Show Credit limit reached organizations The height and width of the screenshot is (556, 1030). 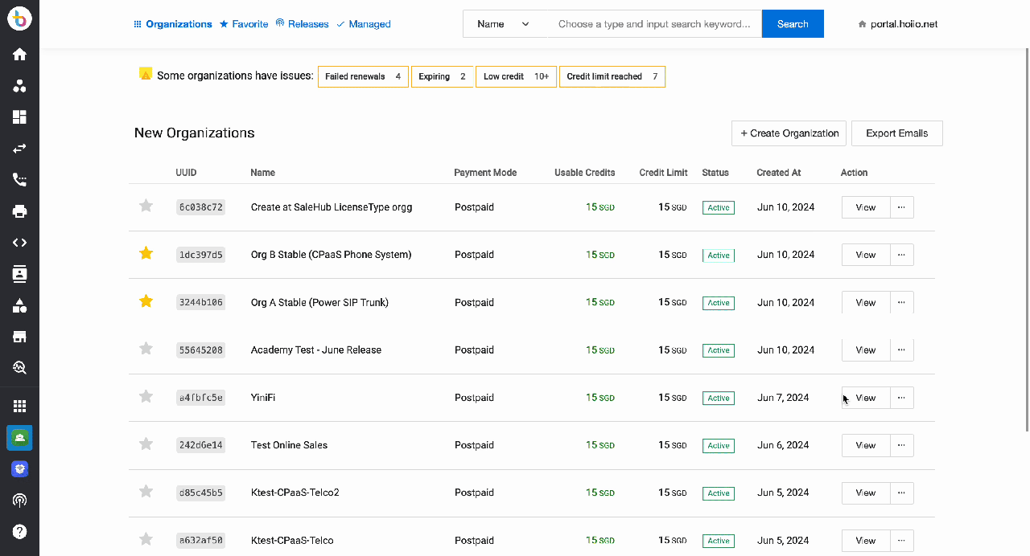(612, 76)
